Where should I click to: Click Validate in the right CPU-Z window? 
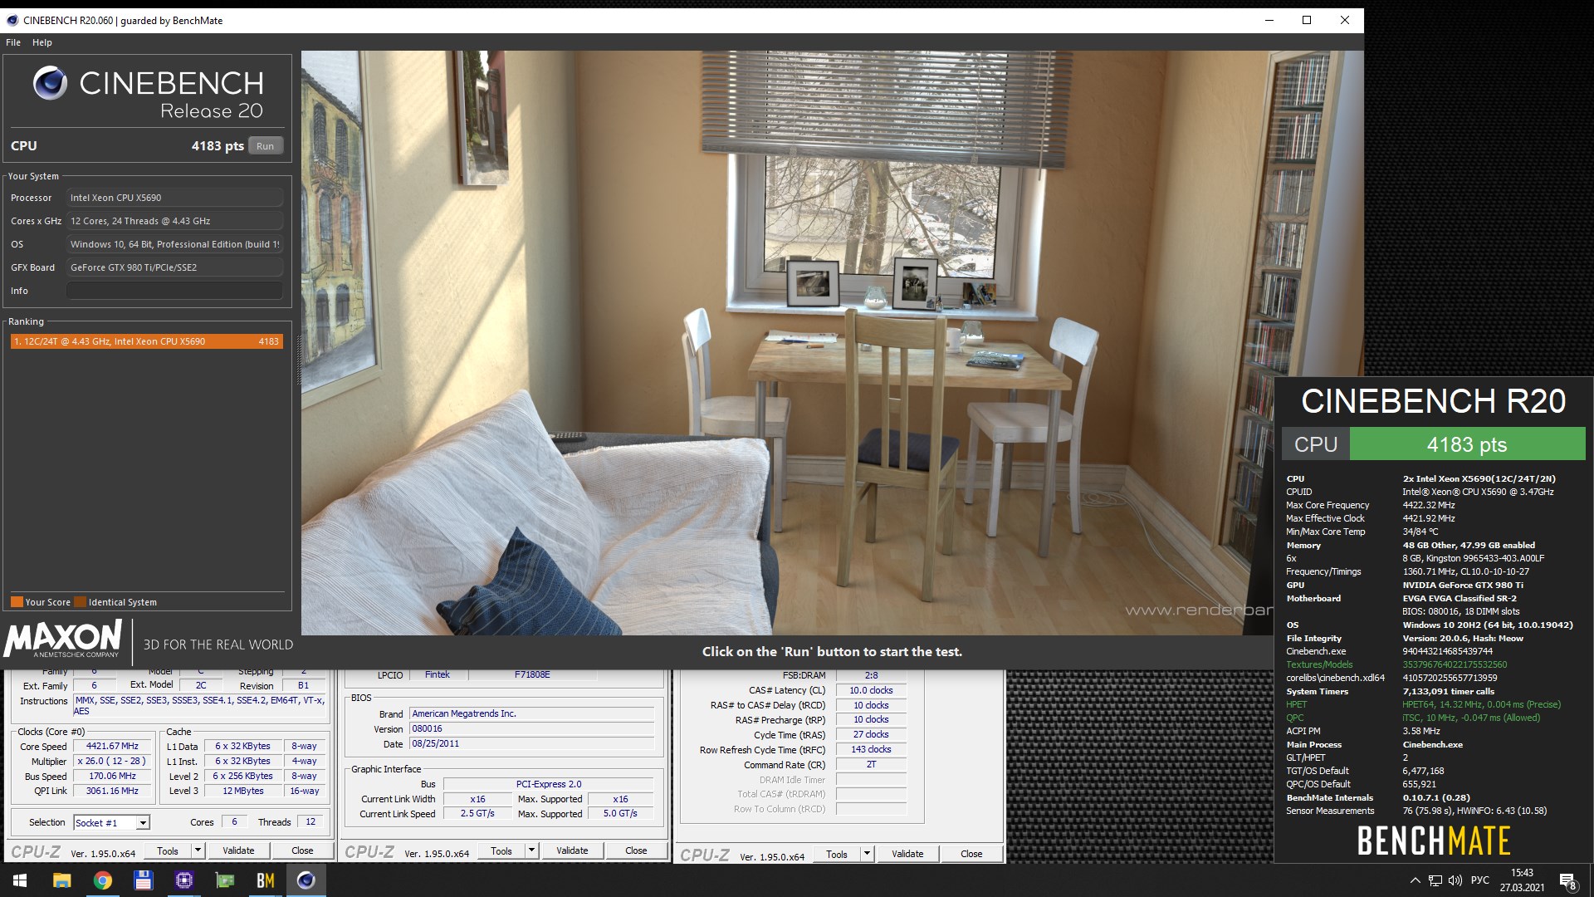[907, 855]
